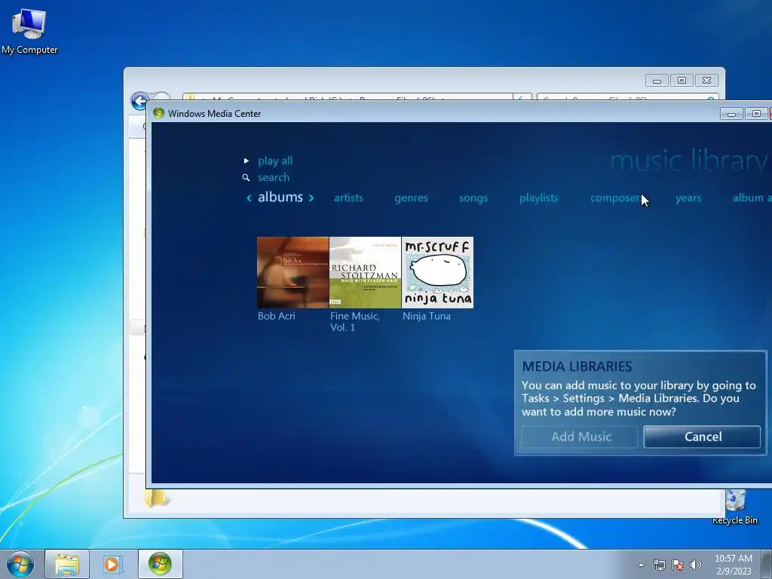The height and width of the screenshot is (579, 772).
Task: Maximize the Windows Media Center window
Action: coord(756,114)
